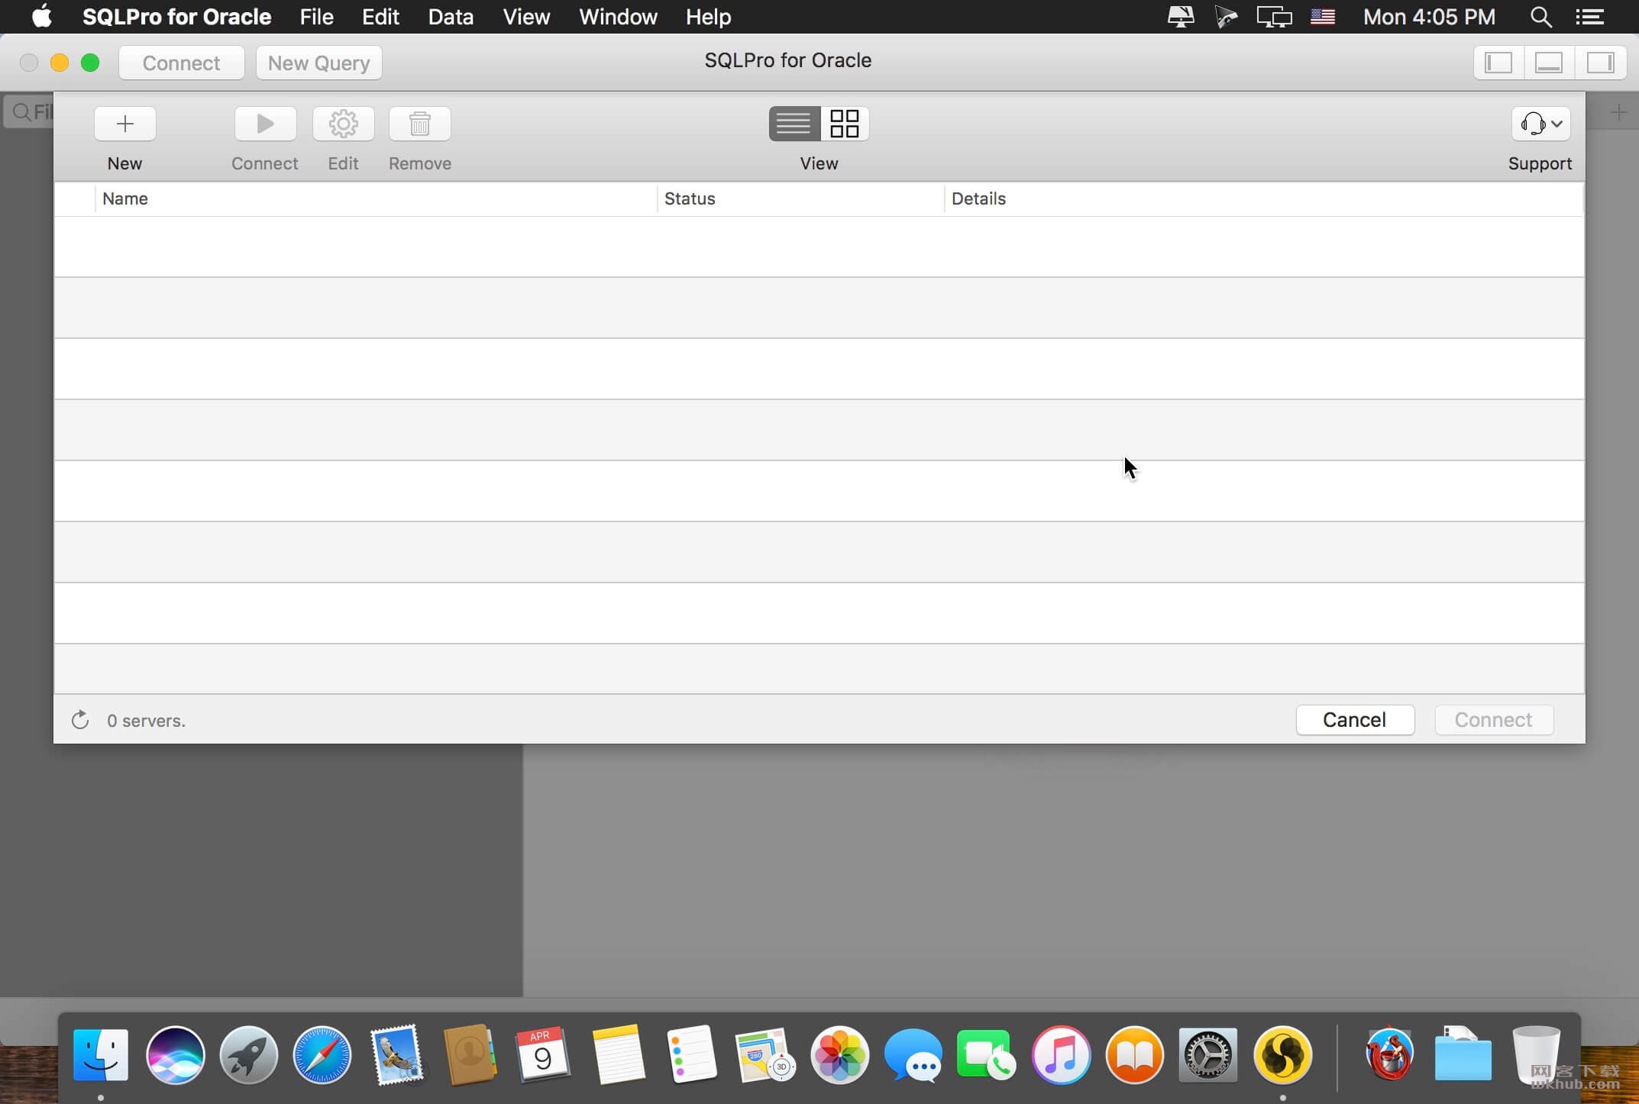Refresh the server list

(80, 720)
